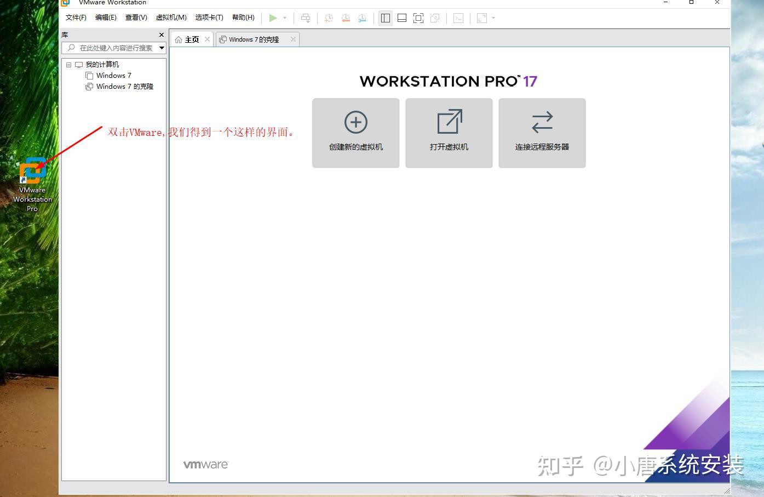764x497 pixels.
Task: Close the Windows 7 的克隆 tab
Action: click(x=293, y=39)
